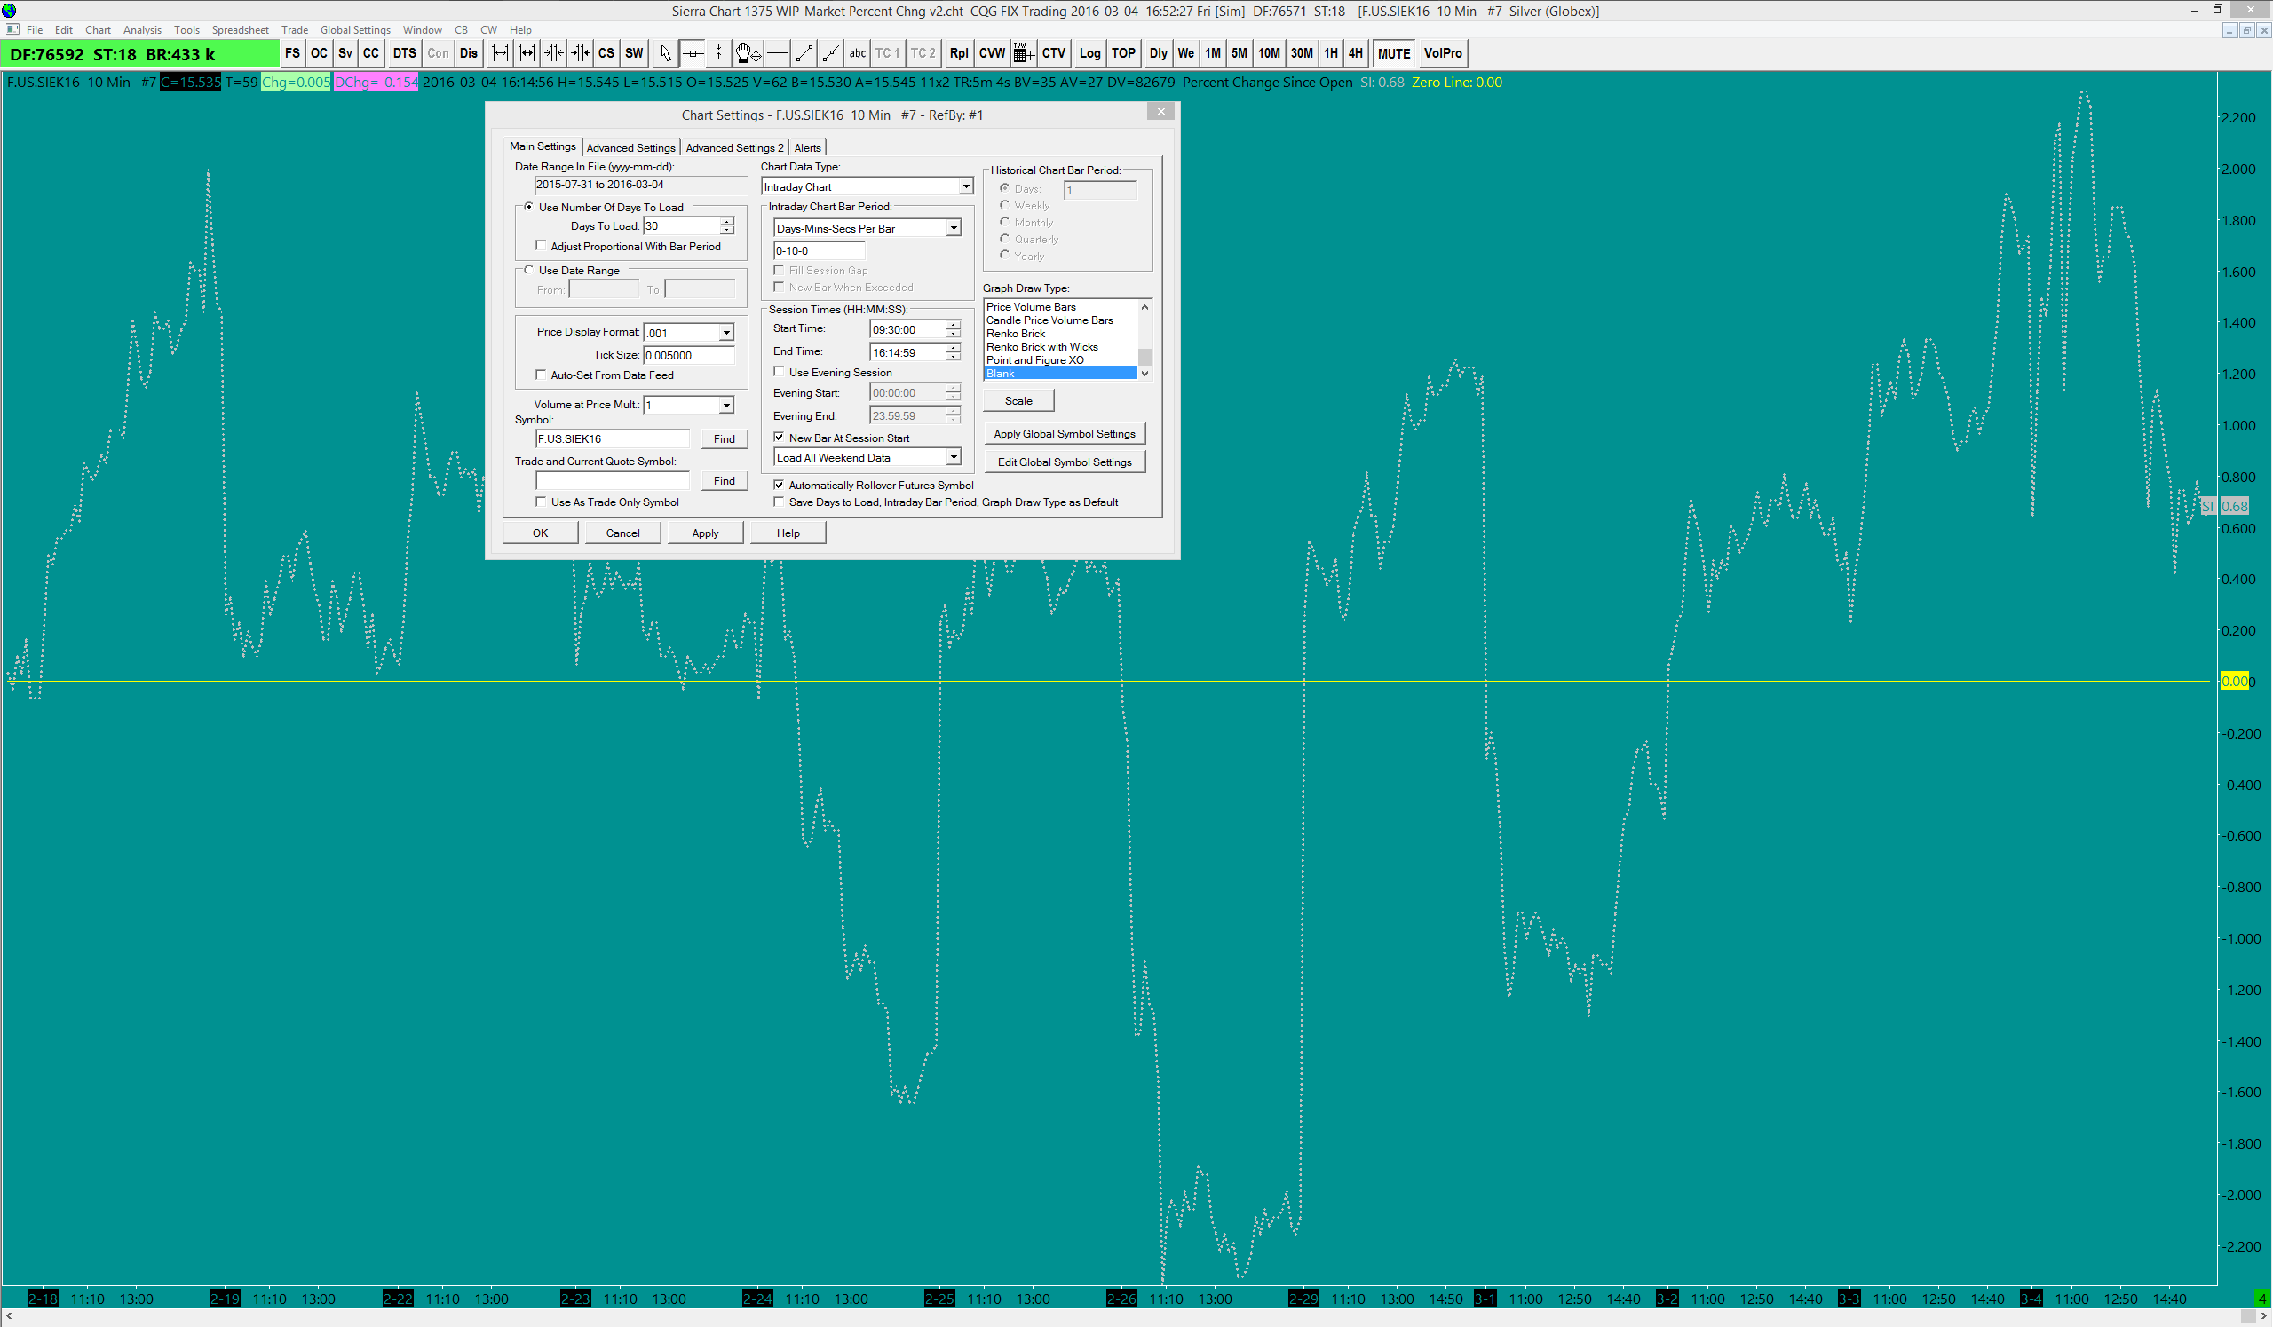Viewport: 2273px width, 1327px height.
Task: Pick the abc text drawing tool
Action: pyautogui.click(x=857, y=53)
